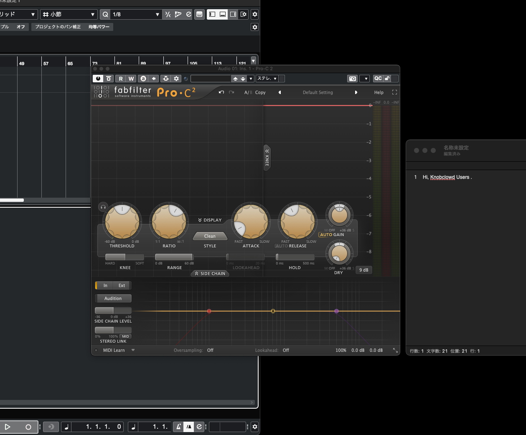Click the QC quick controls button
The height and width of the screenshot is (435, 526).
(x=378, y=79)
